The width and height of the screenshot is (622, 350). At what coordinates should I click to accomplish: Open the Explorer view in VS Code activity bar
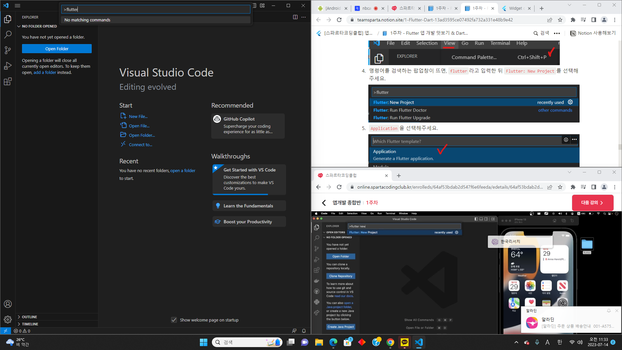point(8,19)
